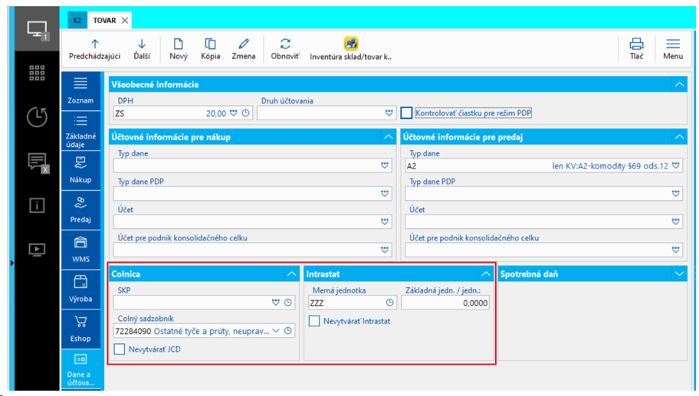699x396 pixels.
Task: Switch to the Nákup tab
Action: 80,171
